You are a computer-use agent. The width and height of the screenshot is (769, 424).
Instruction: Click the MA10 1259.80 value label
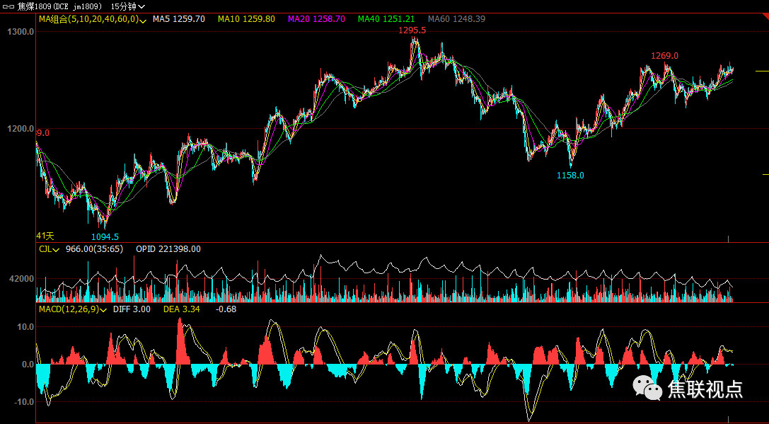[247, 19]
